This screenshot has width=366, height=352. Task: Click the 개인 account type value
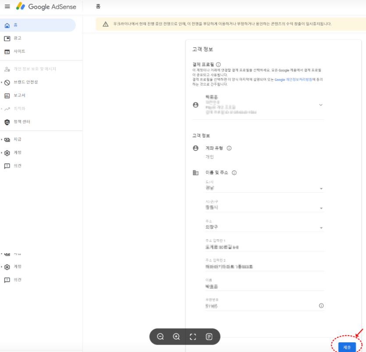[x=210, y=157]
